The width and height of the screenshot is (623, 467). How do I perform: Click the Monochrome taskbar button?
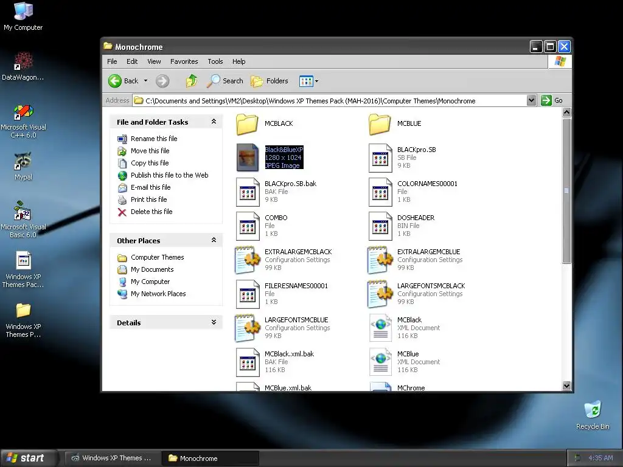tap(210, 458)
